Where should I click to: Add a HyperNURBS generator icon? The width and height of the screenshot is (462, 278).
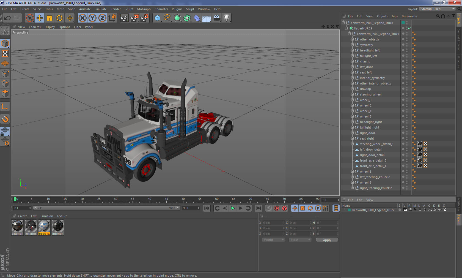pyautogui.click(x=177, y=18)
